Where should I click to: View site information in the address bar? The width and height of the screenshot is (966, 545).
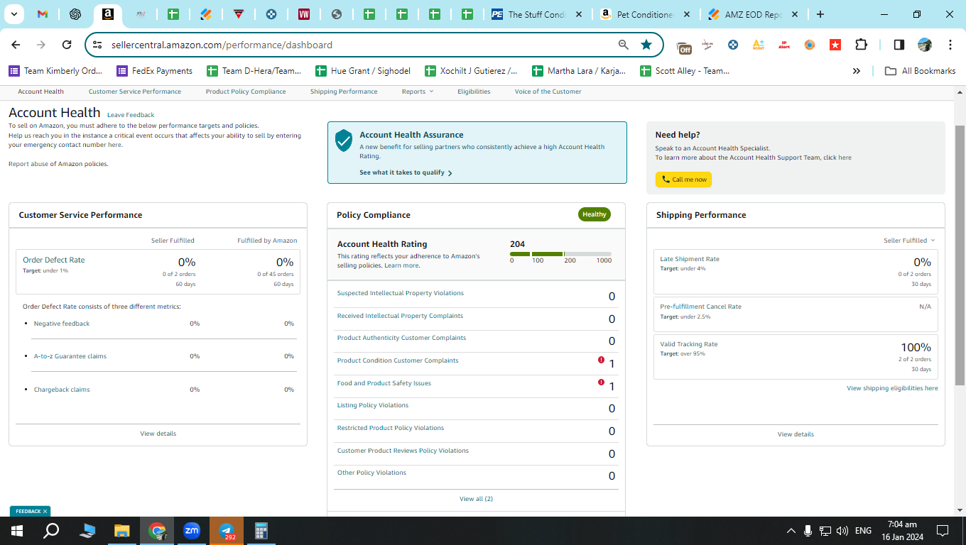coord(98,45)
